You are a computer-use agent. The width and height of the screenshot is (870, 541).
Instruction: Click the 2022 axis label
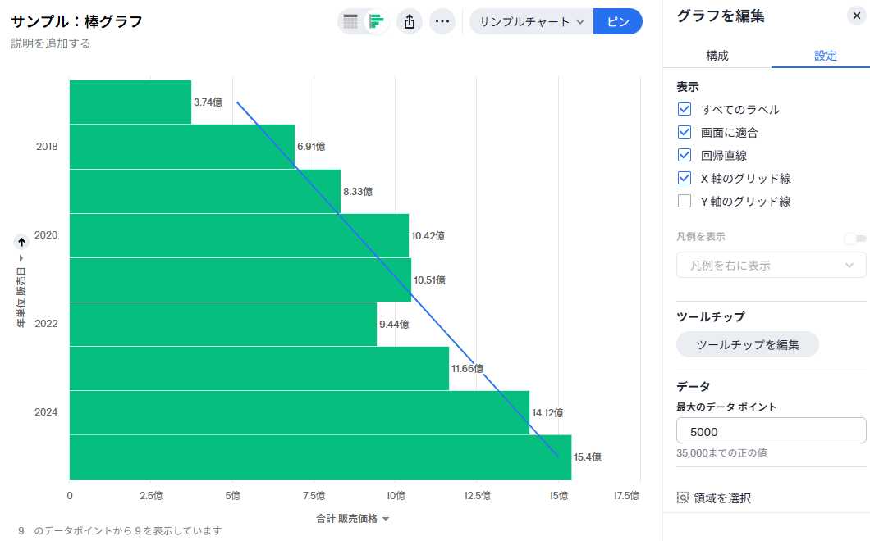pyautogui.click(x=46, y=324)
